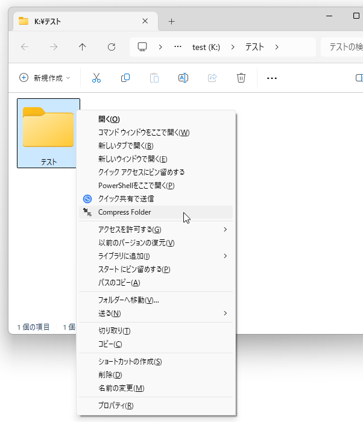This screenshot has height=422, width=363.
Task: Close the K:¥テスト tab
Action: tap(145, 21)
